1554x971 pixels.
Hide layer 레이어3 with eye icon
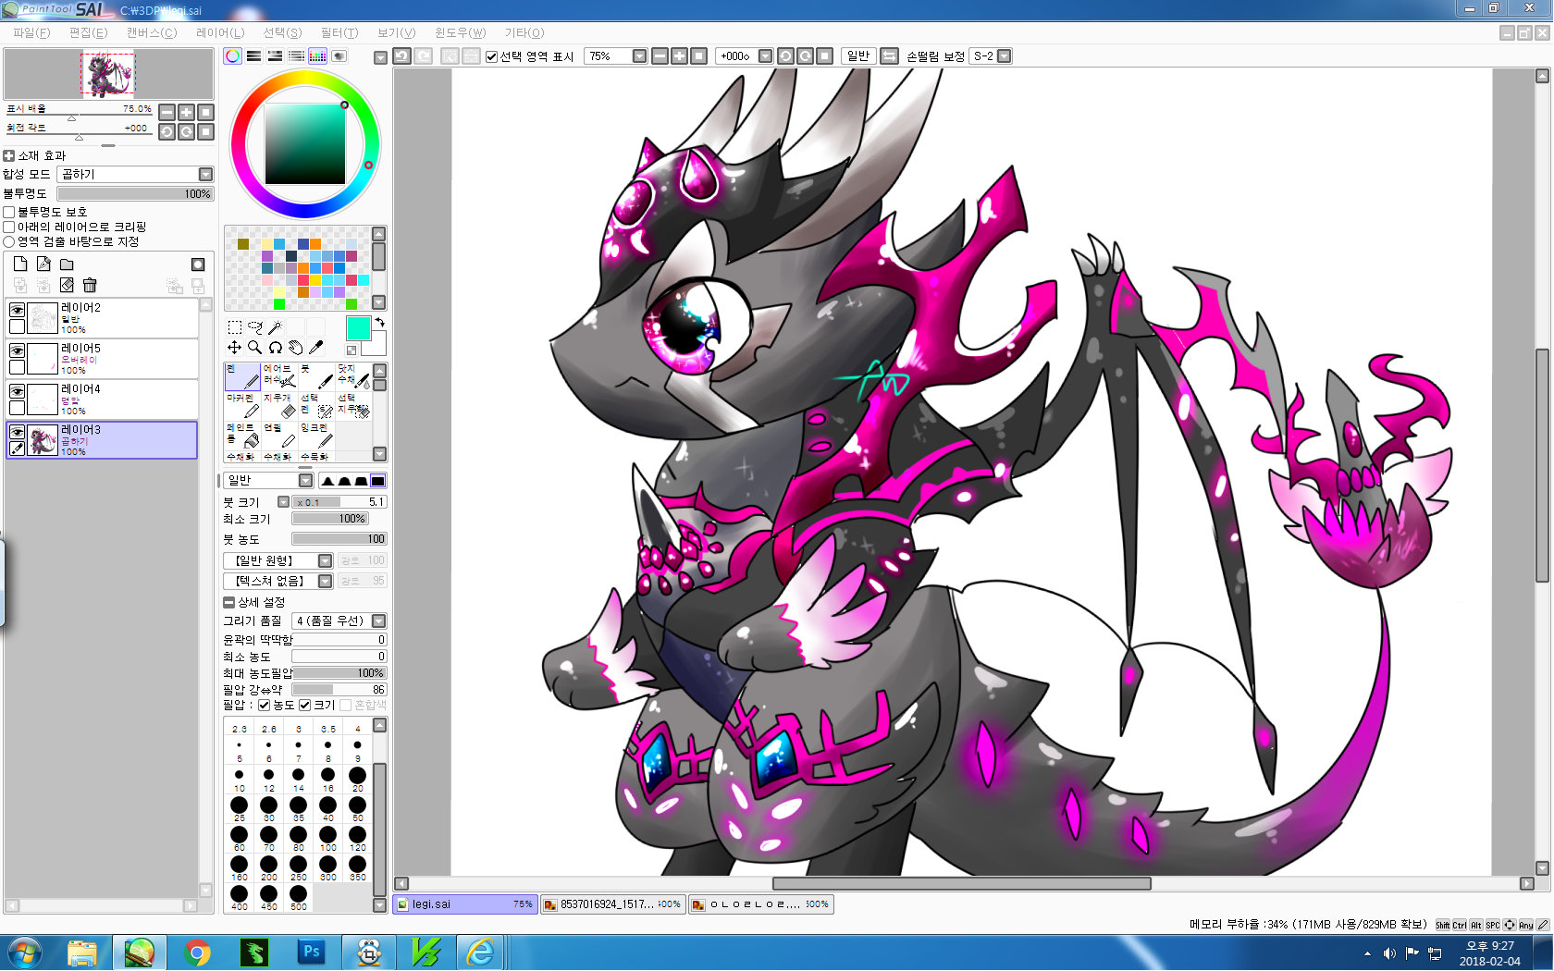coord(17,432)
